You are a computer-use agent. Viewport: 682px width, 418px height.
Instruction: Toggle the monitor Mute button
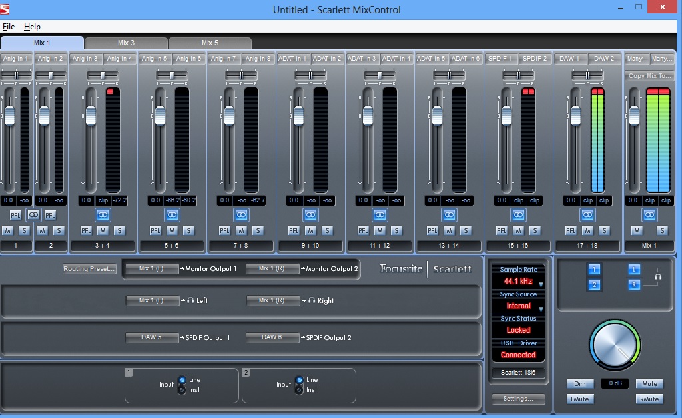tap(649, 383)
